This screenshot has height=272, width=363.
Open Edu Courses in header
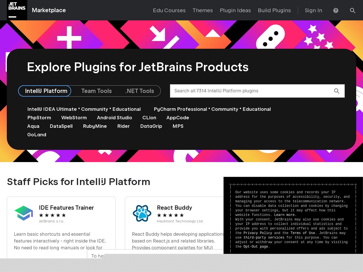click(x=169, y=10)
